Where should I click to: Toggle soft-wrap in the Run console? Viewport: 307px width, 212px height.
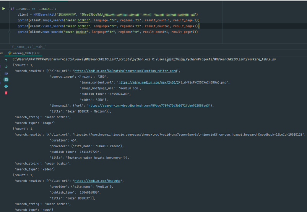[6, 73]
